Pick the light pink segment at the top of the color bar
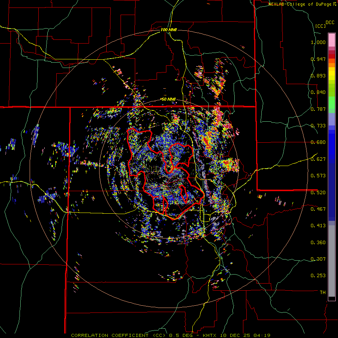 tap(332, 40)
